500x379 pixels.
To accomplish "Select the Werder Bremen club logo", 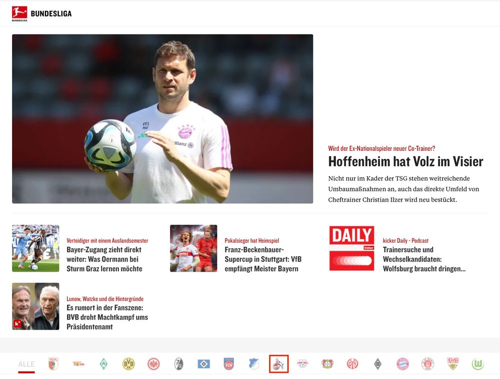I will (103, 364).
